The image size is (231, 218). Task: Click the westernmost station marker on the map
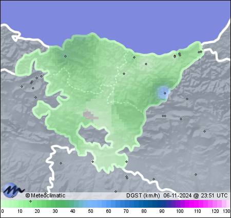pyautogui.click(x=22, y=86)
